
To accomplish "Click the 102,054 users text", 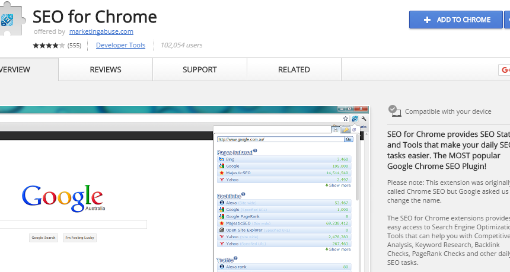I will point(181,45).
